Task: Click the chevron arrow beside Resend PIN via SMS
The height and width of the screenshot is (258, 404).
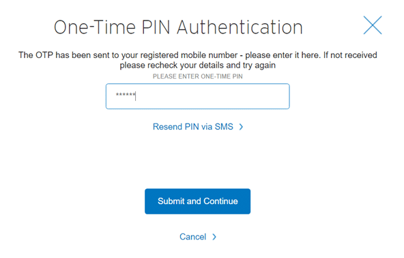Action: (x=241, y=127)
